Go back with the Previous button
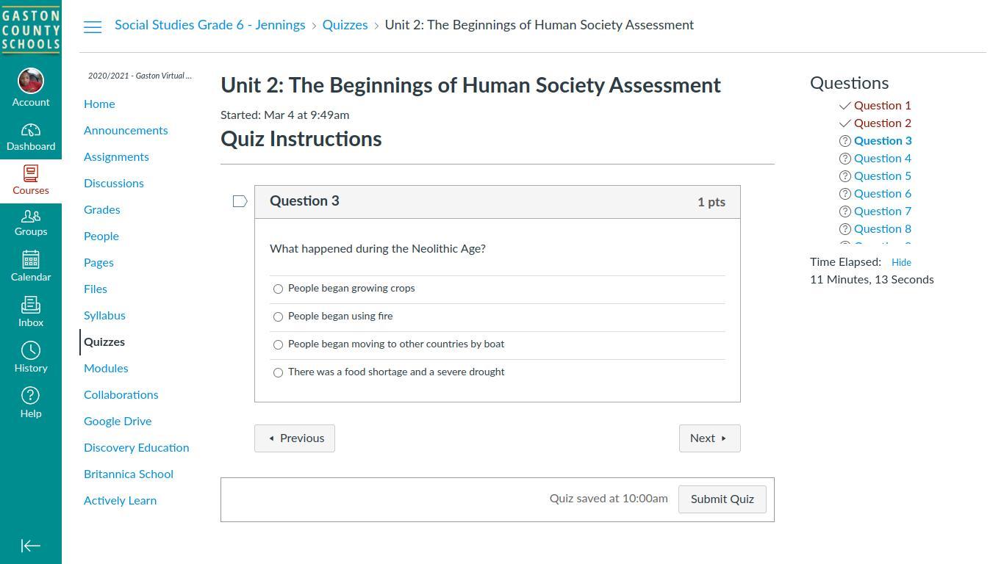This screenshot has width=1004, height=564. [x=295, y=438]
